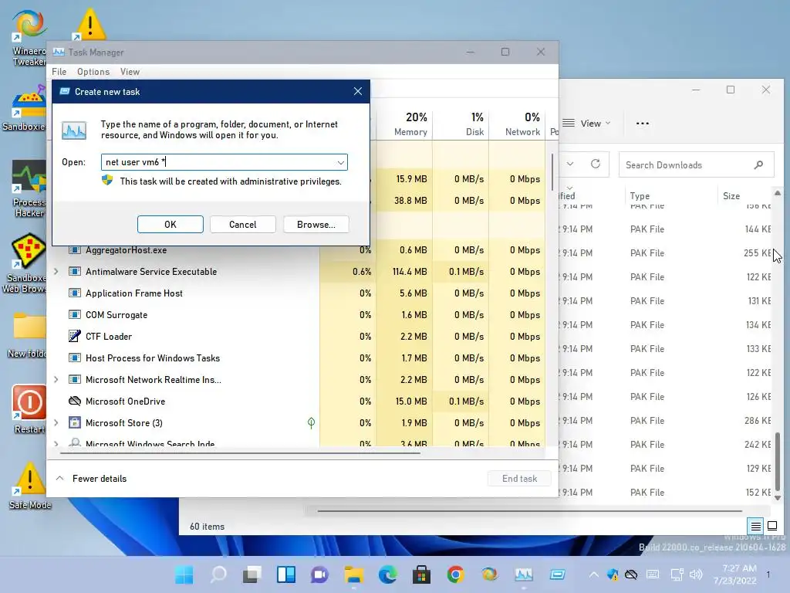This screenshot has width=790, height=593.
Task: Select the 255 KB PAK File row
Action: click(x=665, y=252)
